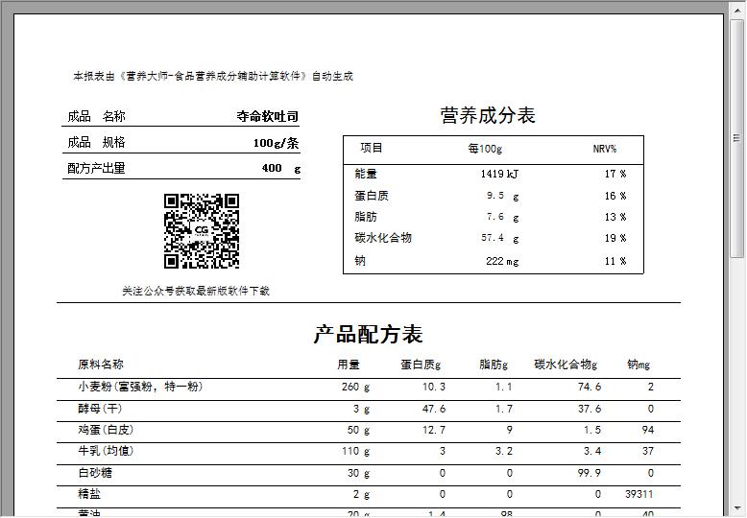This screenshot has height=518, width=747.
Task: Click ingredient 牛乳(均值)
Action: (x=106, y=451)
